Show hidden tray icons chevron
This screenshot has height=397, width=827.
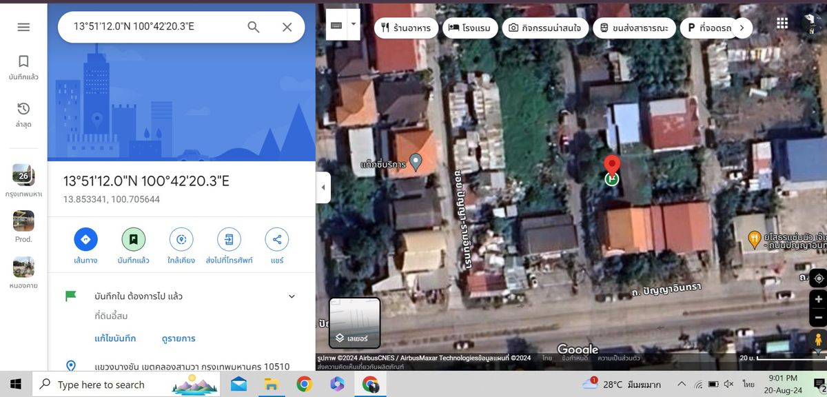(682, 384)
